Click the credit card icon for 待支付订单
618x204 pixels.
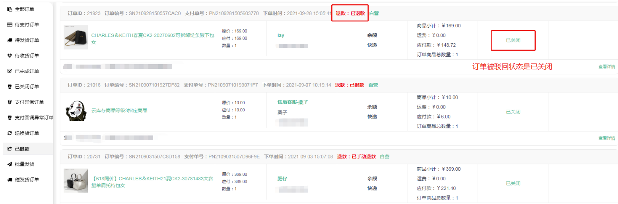click(x=10, y=25)
